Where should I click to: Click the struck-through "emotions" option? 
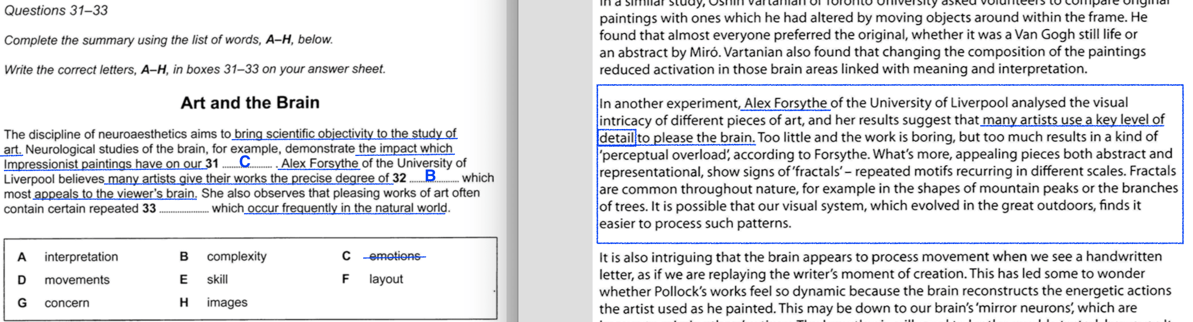pyautogui.click(x=395, y=256)
